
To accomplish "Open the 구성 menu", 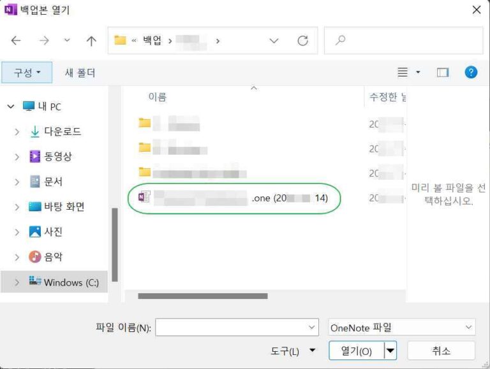I will click(x=27, y=73).
